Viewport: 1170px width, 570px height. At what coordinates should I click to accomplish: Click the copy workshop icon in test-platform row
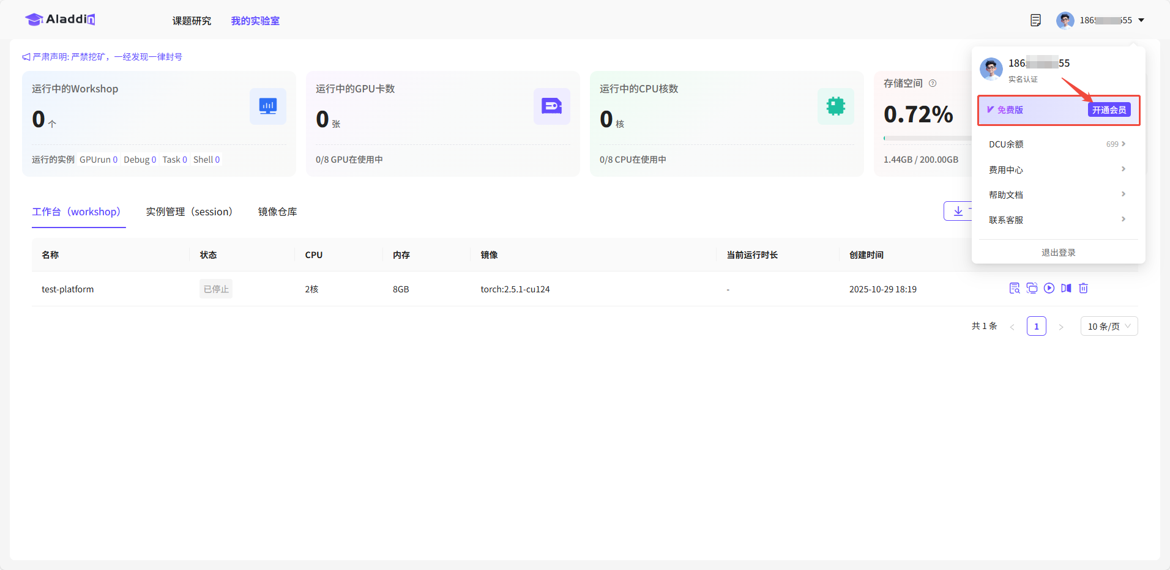(x=1032, y=288)
